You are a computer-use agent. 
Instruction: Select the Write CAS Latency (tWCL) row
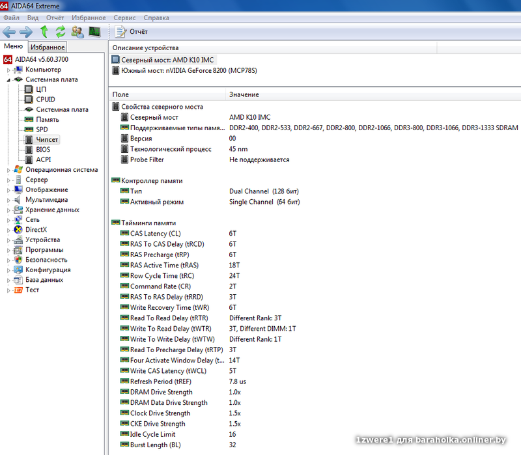point(315,371)
